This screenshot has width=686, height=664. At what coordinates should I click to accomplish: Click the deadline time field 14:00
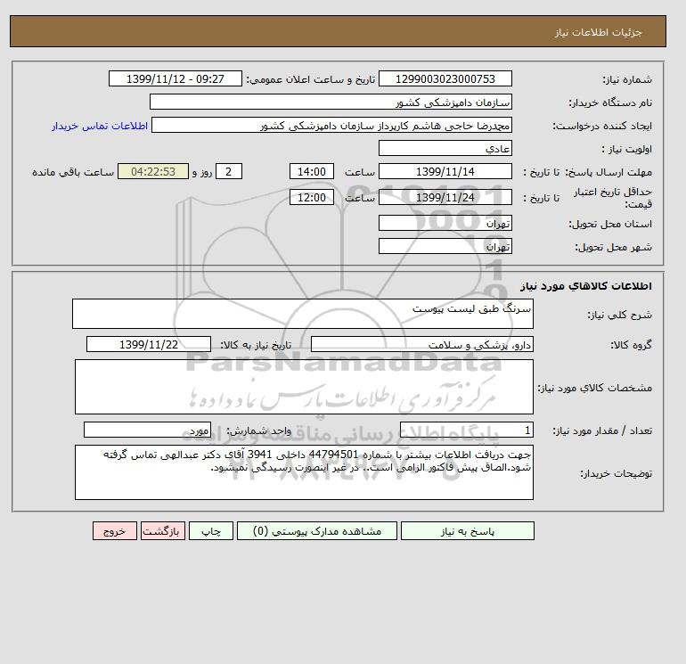click(x=312, y=172)
